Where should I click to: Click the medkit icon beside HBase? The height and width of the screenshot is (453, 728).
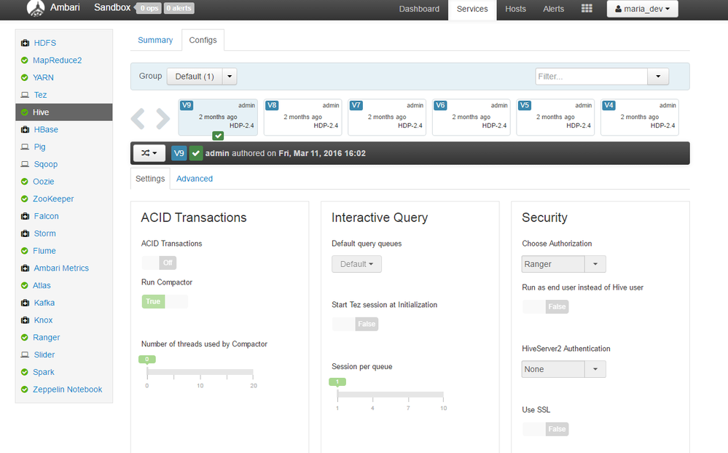(25, 130)
